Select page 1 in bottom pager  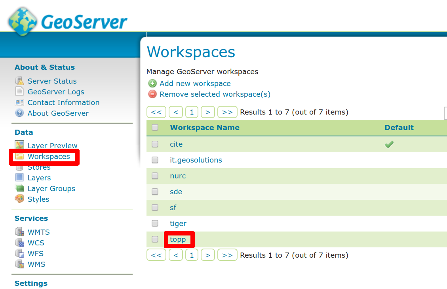click(192, 255)
